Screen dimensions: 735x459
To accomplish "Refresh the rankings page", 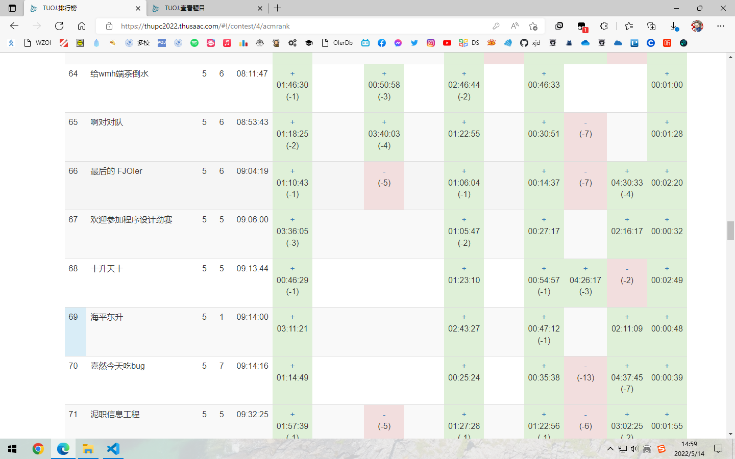I will (59, 26).
